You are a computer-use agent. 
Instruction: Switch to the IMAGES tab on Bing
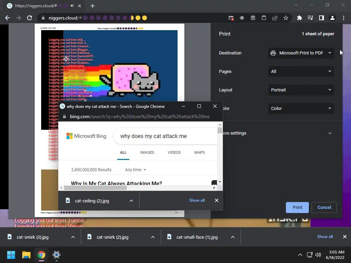(x=147, y=152)
